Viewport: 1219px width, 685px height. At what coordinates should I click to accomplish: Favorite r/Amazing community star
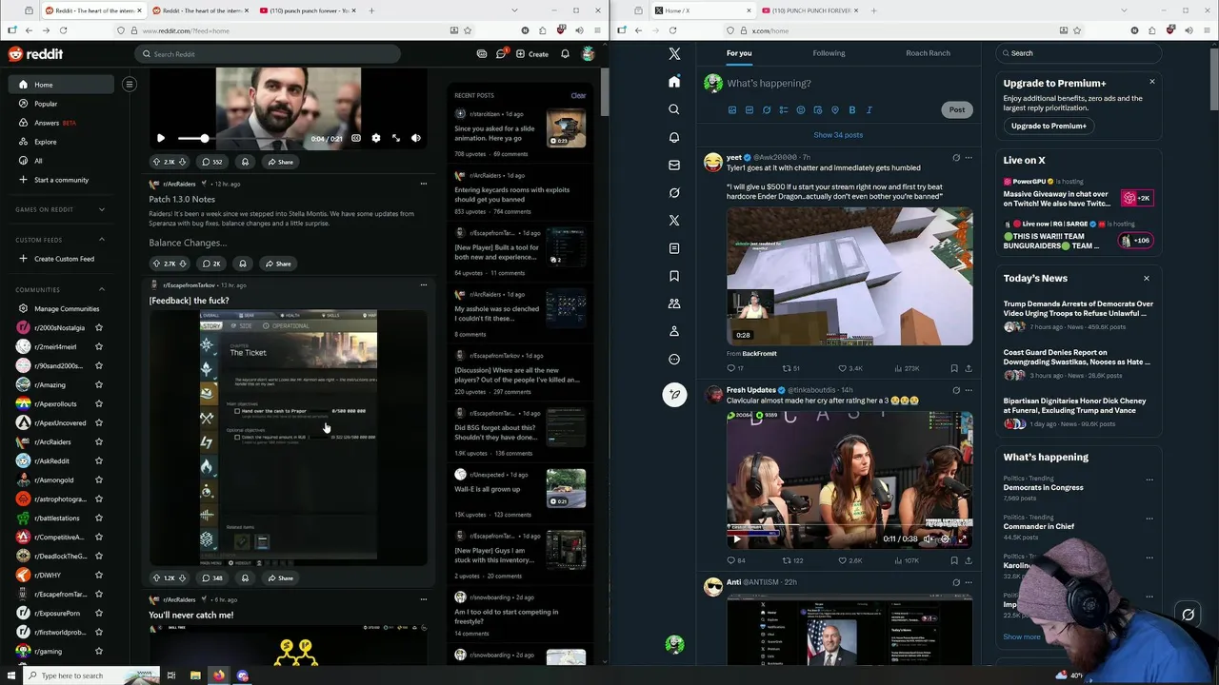pyautogui.click(x=99, y=385)
